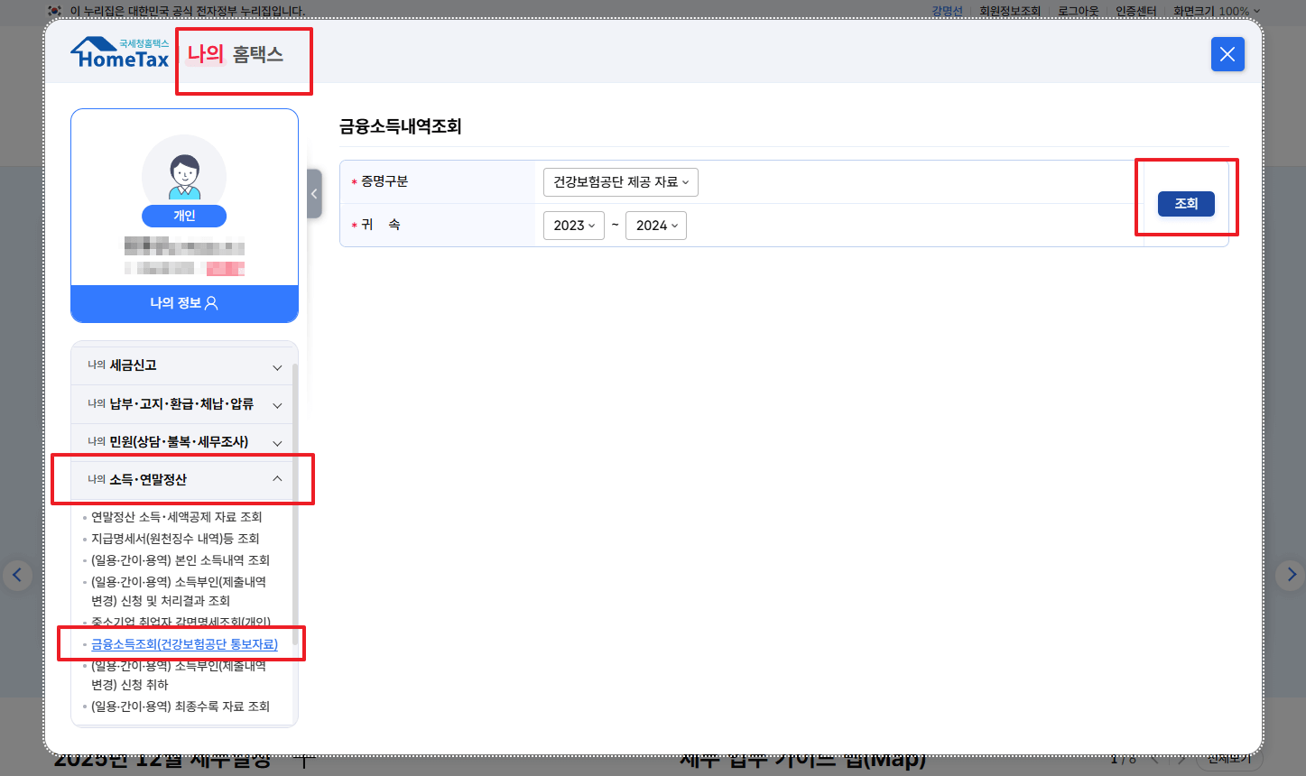The width and height of the screenshot is (1306, 776).
Task: Open 나의 정보 with the person icon
Action: coord(184,303)
